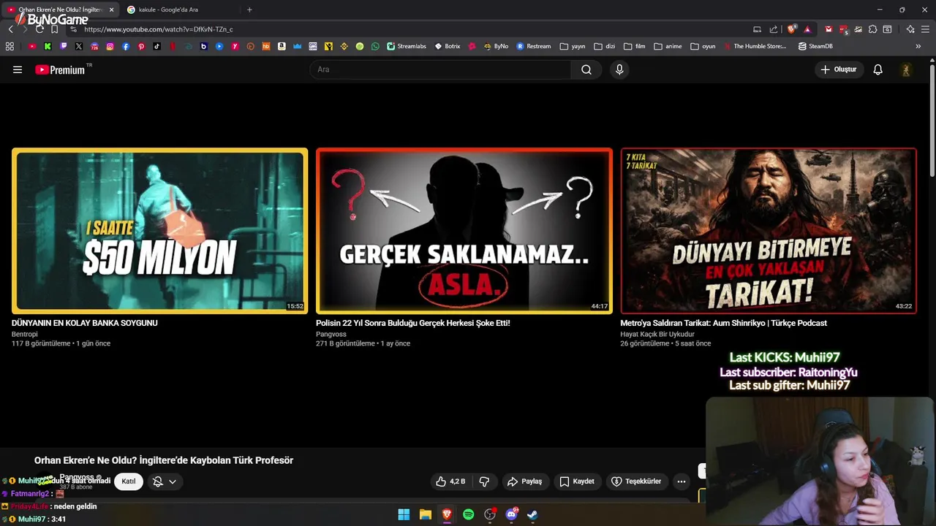This screenshot has height=526, width=936.
Task: Open the Amazon bookmark
Action: click(x=282, y=46)
